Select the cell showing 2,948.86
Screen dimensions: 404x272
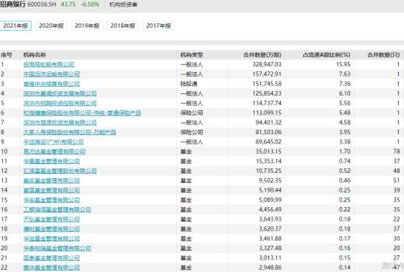[270, 268]
